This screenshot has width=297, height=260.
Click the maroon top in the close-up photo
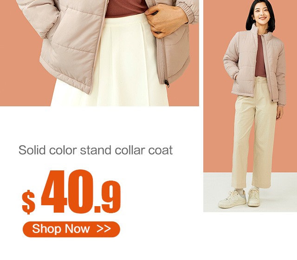pos(125,8)
